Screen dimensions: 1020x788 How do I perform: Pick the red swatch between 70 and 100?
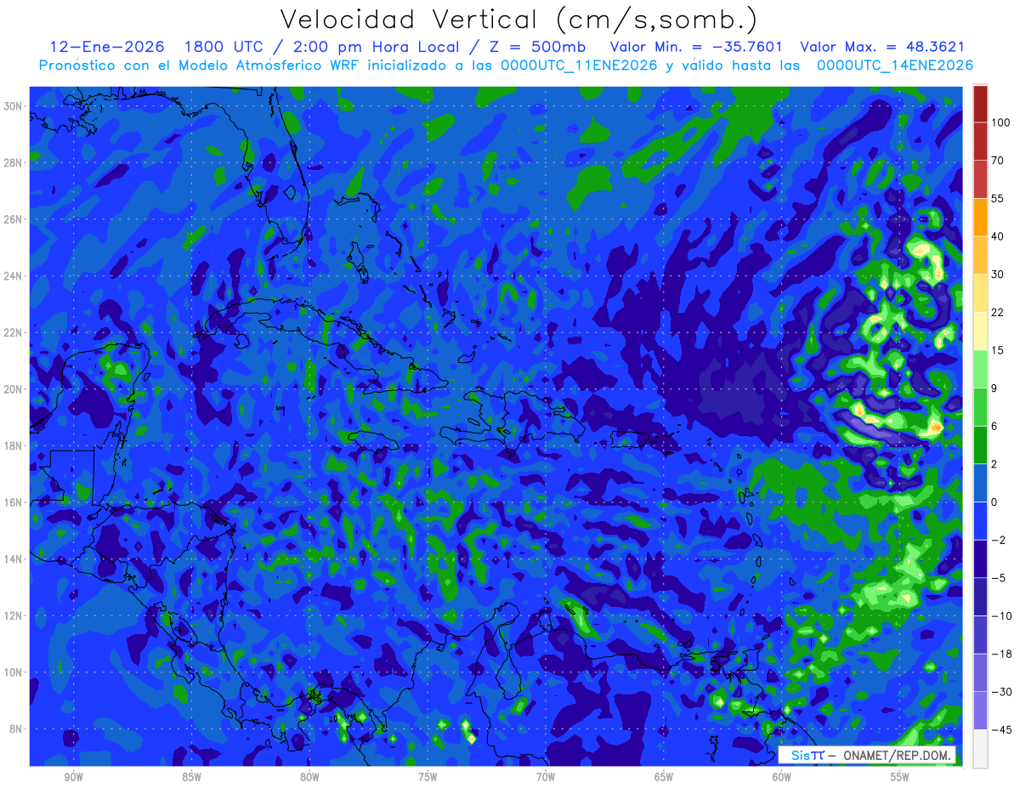(x=980, y=141)
